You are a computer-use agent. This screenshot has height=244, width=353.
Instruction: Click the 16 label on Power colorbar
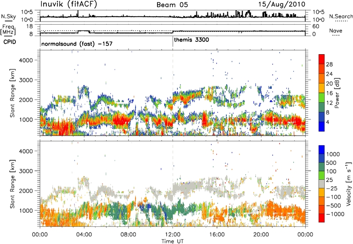click(329, 93)
